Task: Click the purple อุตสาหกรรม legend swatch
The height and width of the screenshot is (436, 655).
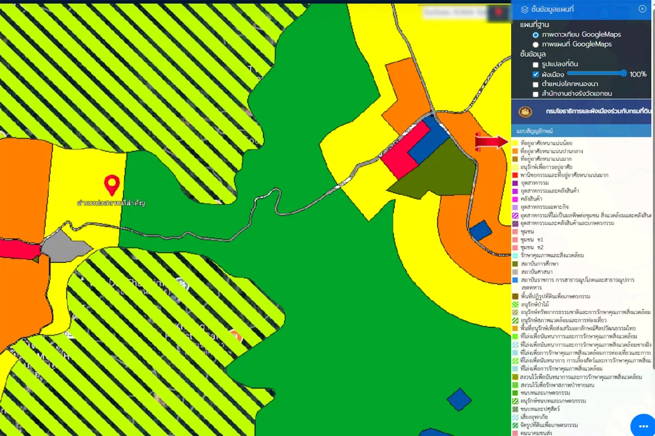Action: pos(515,183)
